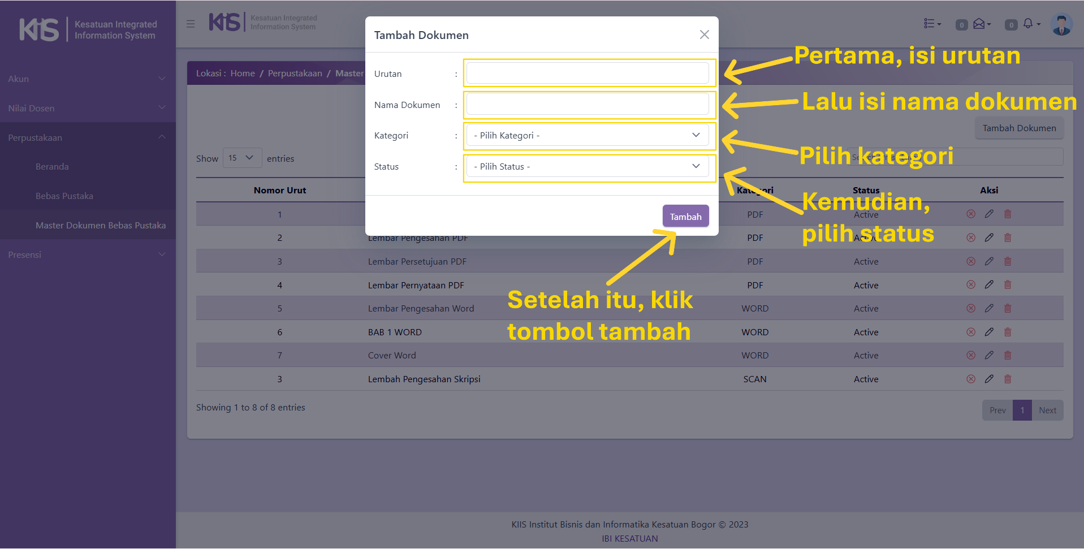This screenshot has width=1084, height=549.
Task: Close the Tambah Dokumen dialog
Action: (x=704, y=34)
